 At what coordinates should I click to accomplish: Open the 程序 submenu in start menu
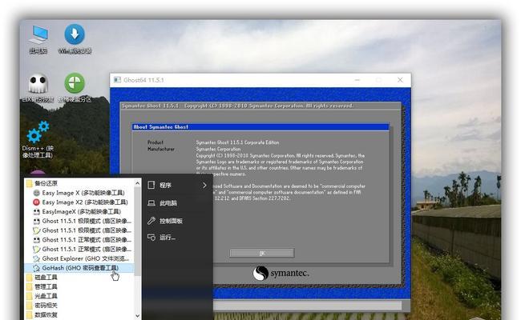(177, 185)
